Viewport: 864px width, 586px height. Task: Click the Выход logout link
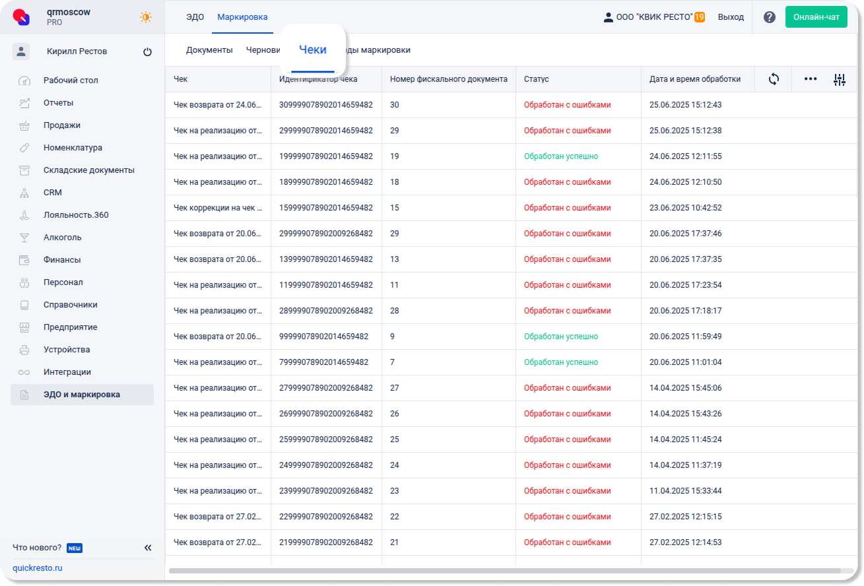tap(731, 17)
